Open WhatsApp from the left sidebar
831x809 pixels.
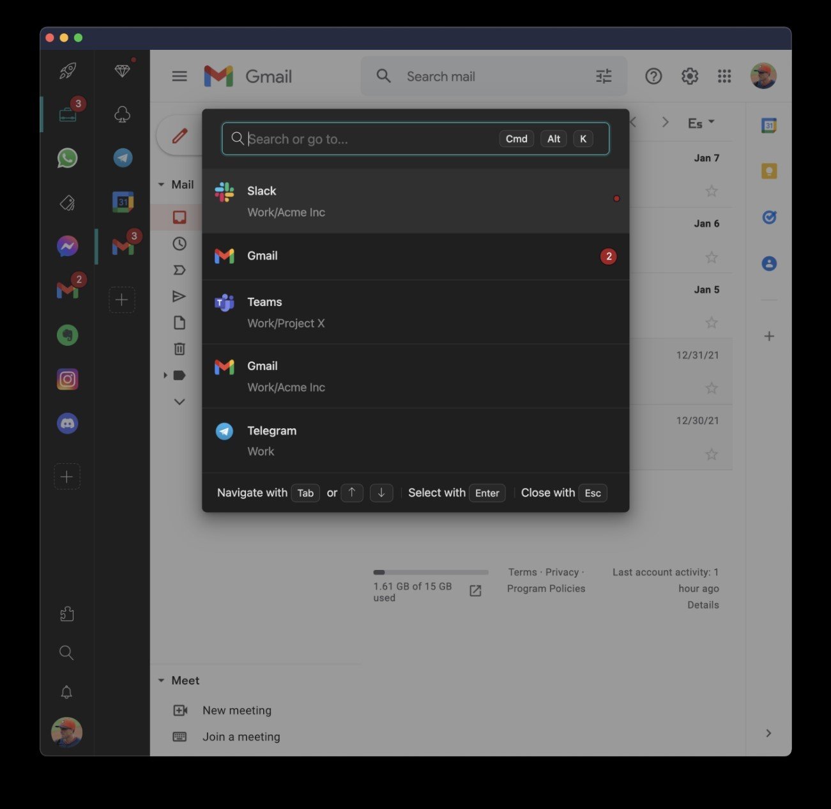click(x=67, y=158)
